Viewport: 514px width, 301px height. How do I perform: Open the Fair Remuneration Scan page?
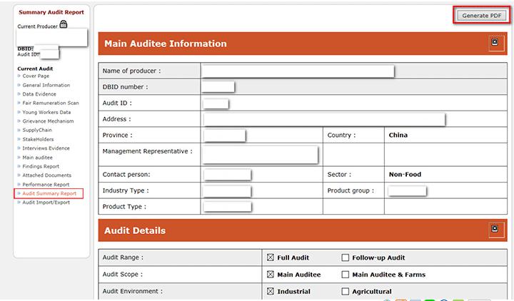(x=51, y=103)
